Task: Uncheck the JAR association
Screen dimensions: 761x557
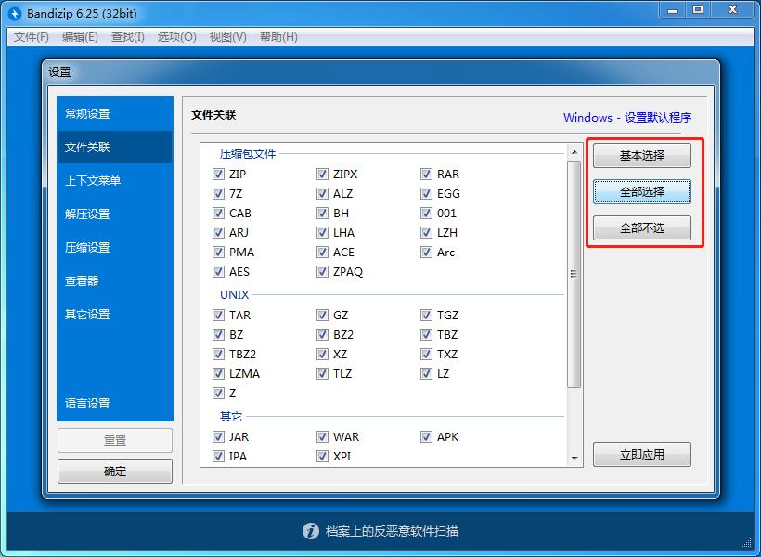Action: [x=218, y=436]
